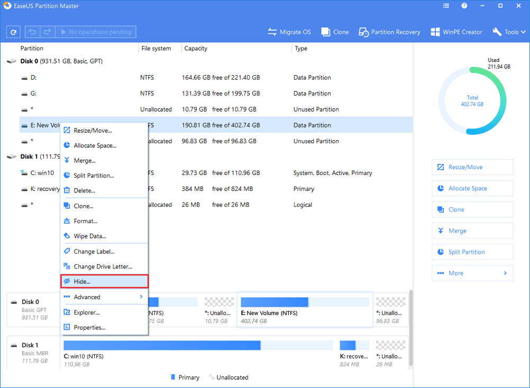Open Properties from the context menu

pos(104,328)
